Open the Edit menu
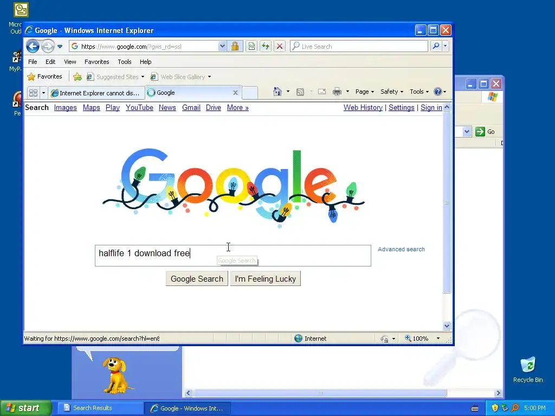This screenshot has width=555, height=416. (x=50, y=62)
